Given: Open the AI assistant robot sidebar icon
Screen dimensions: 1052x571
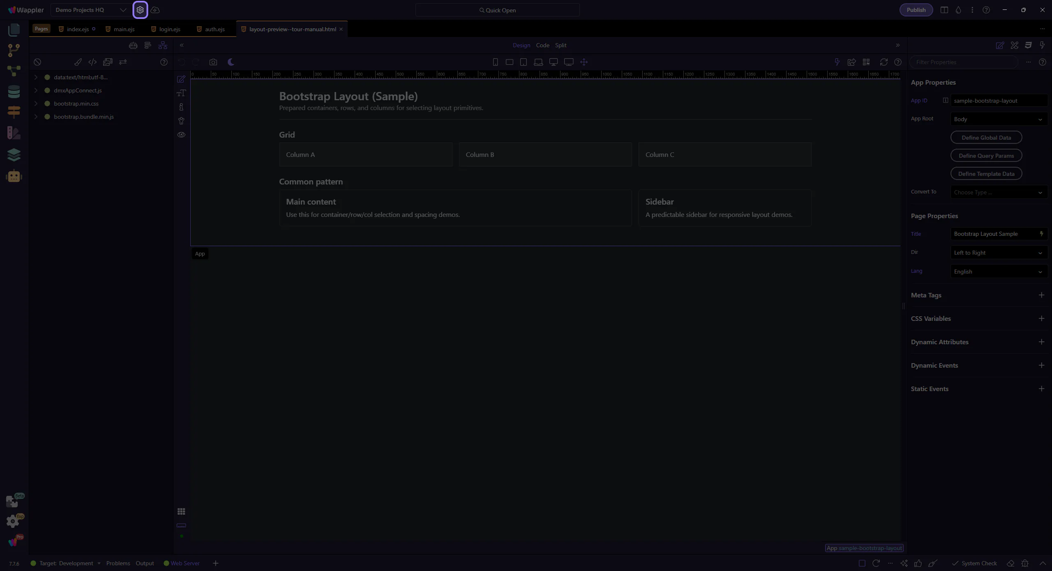Looking at the screenshot, I should point(14,176).
